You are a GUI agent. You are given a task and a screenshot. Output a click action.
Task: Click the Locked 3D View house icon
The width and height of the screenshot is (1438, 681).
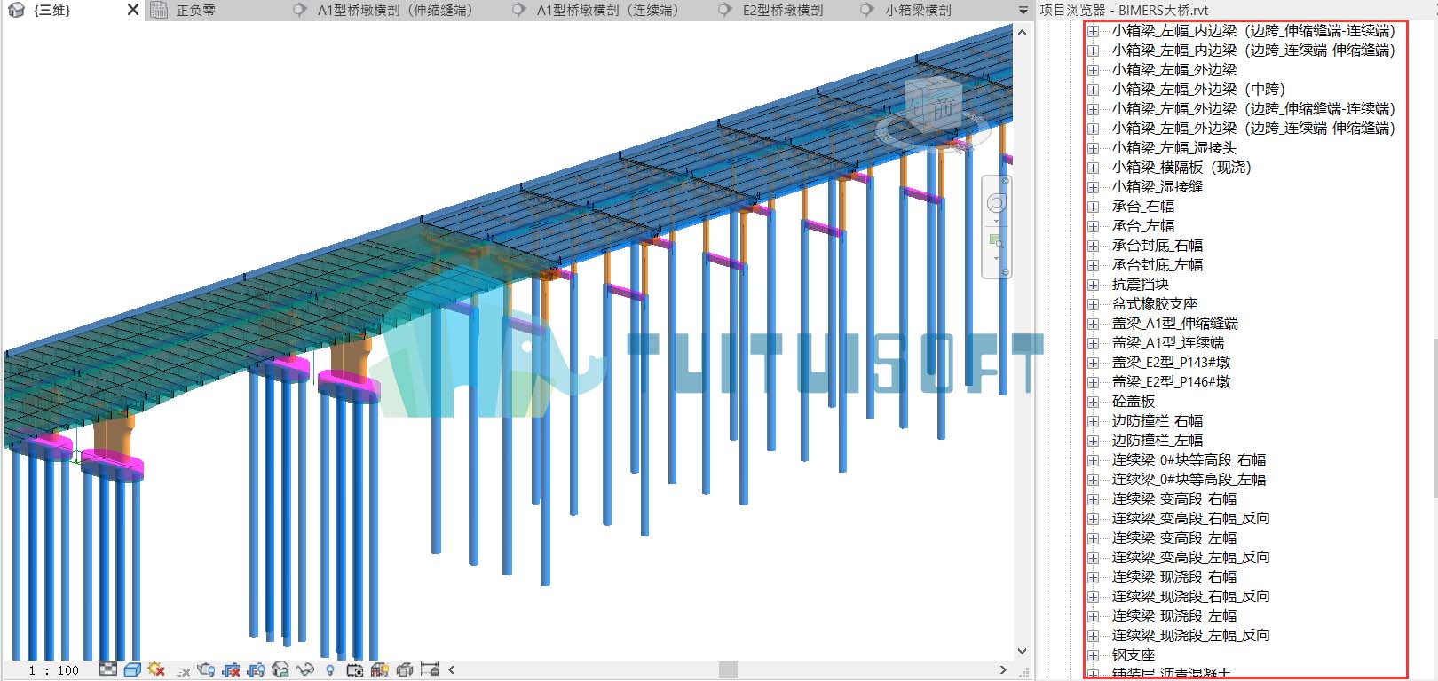pos(280,669)
